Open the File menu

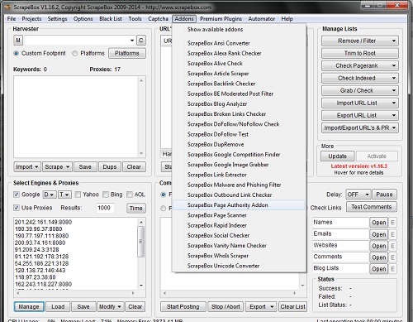(12, 19)
